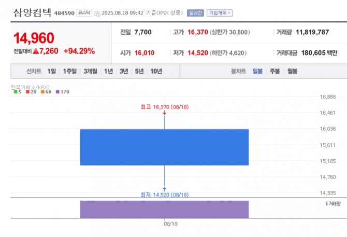The image size is (347, 237).
Task: Click the 전일대비 7,260 change value
Action: click(x=36, y=51)
